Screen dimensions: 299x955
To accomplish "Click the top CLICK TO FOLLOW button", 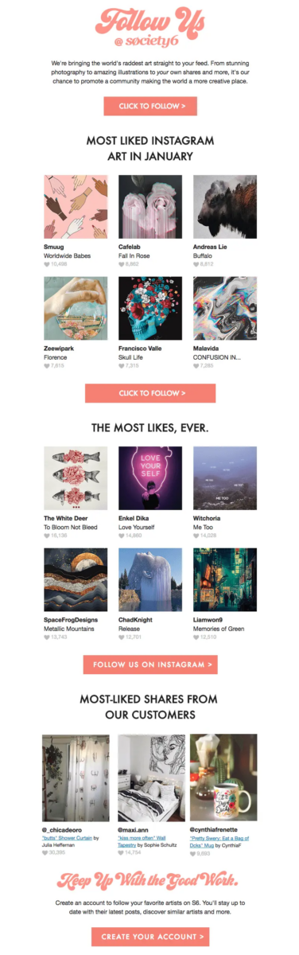I will 149,106.
